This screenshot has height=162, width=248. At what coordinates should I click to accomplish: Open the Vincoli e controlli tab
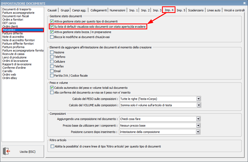tap(234, 10)
